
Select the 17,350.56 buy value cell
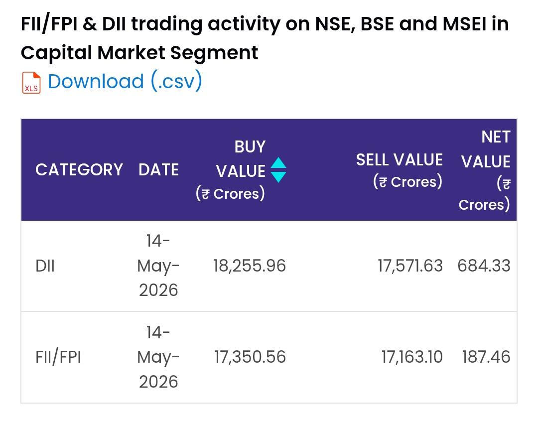pyautogui.click(x=250, y=357)
